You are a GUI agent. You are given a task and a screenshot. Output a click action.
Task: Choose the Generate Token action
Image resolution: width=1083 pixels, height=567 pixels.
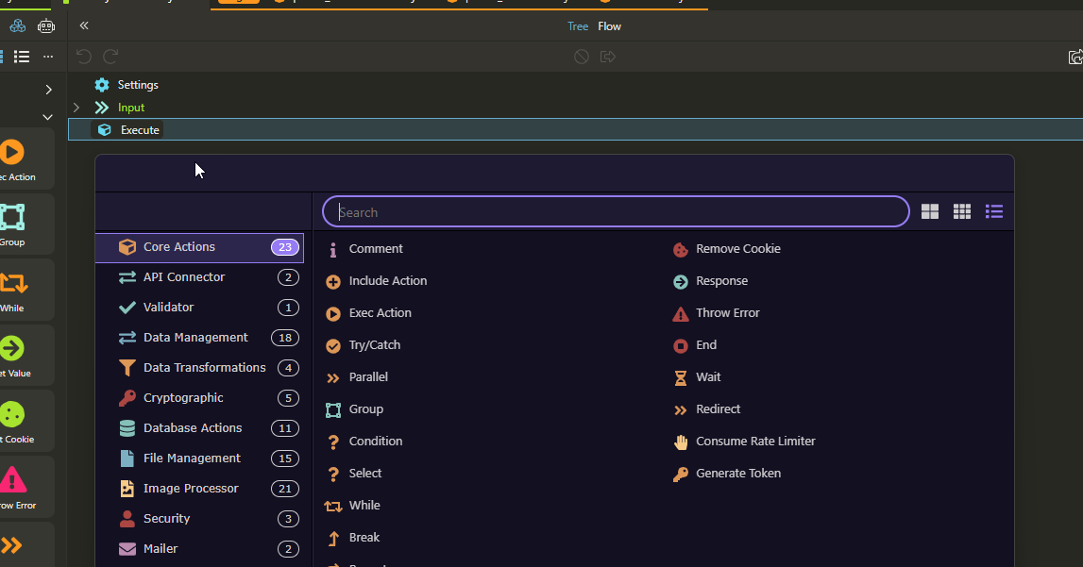point(737,474)
